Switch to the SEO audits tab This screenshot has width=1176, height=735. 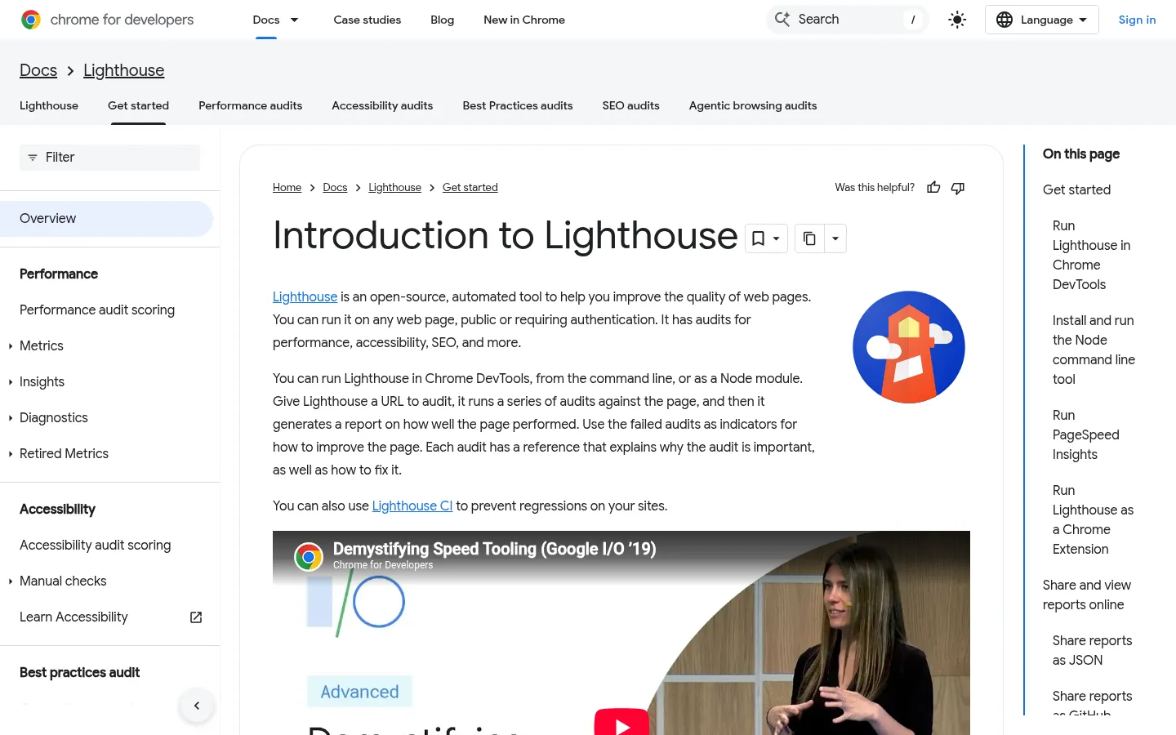coord(631,105)
